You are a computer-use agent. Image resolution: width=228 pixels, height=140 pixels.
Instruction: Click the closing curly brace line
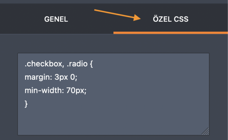(x=26, y=104)
